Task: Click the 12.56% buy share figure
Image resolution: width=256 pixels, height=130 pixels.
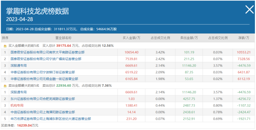Action: (x=108, y=46)
